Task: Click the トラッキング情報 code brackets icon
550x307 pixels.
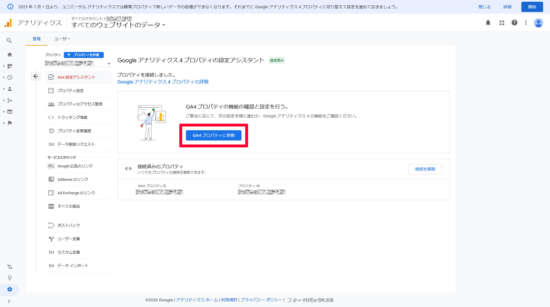Action: (51, 117)
